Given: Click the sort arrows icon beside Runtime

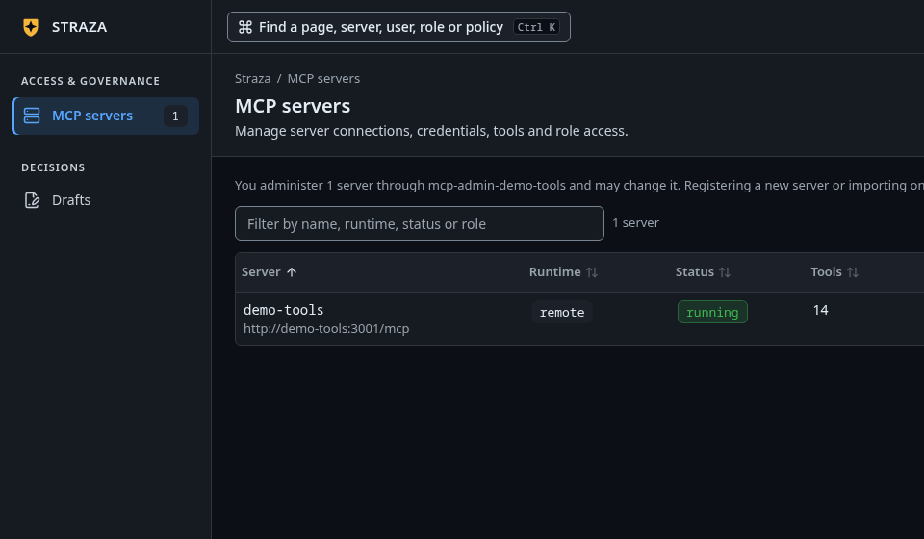Looking at the screenshot, I should [592, 272].
